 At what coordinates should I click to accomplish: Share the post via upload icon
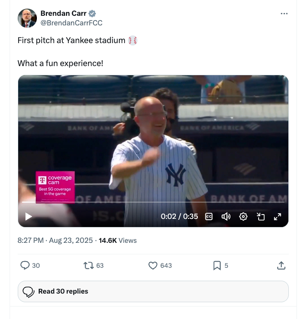point(282,265)
